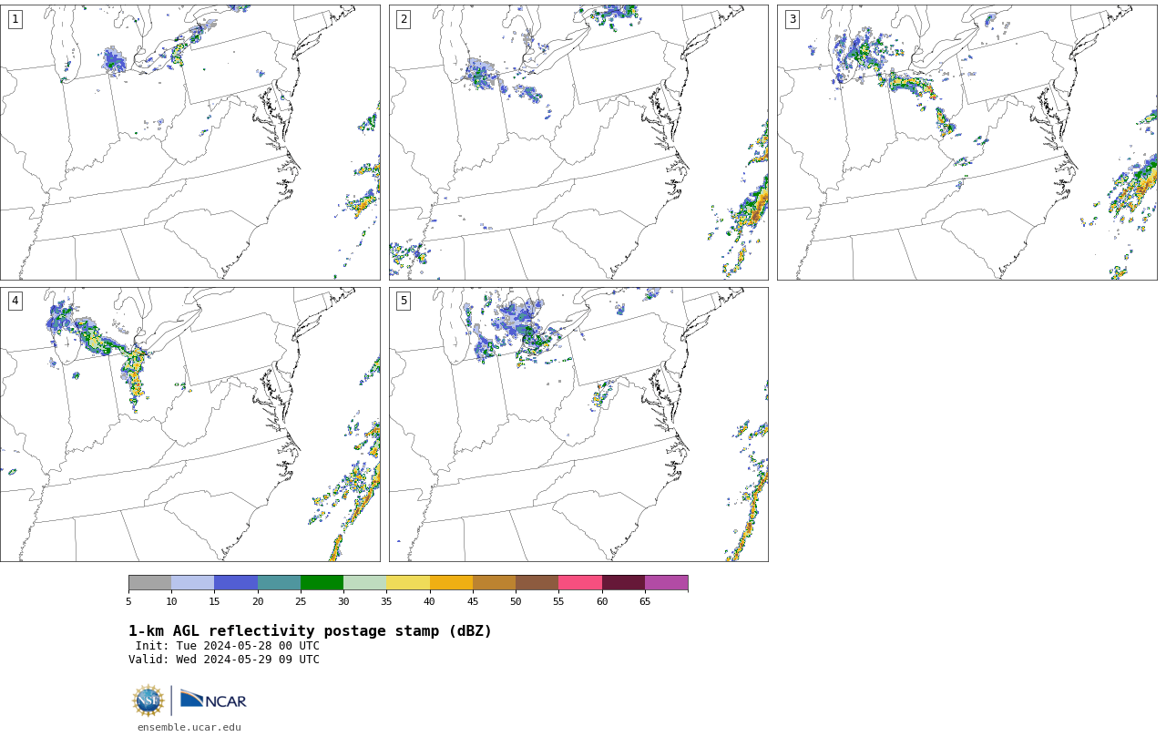Click the colorbar tick label 65

[x=645, y=601]
